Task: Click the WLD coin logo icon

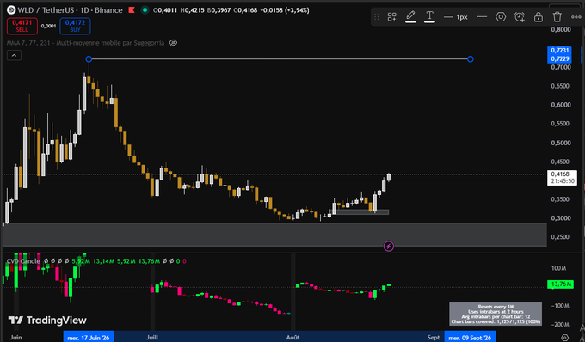Action: coord(11,10)
